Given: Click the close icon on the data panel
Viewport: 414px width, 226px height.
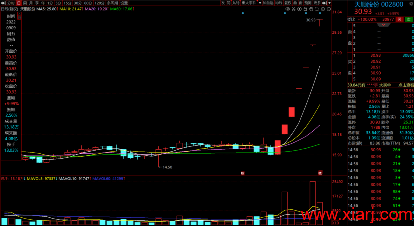Looking at the screenshot, I should point(19,15).
